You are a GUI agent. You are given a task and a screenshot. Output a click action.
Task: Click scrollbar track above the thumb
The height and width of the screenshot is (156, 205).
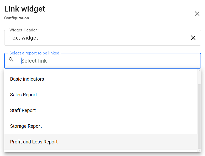(x=199, y=78)
